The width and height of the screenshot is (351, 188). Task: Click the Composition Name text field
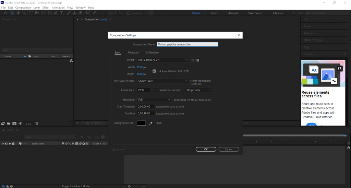click(x=187, y=44)
